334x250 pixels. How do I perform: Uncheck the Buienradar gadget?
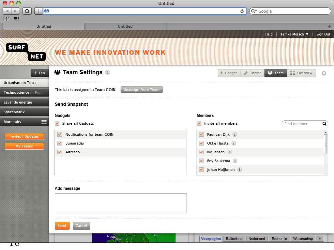coord(60,143)
